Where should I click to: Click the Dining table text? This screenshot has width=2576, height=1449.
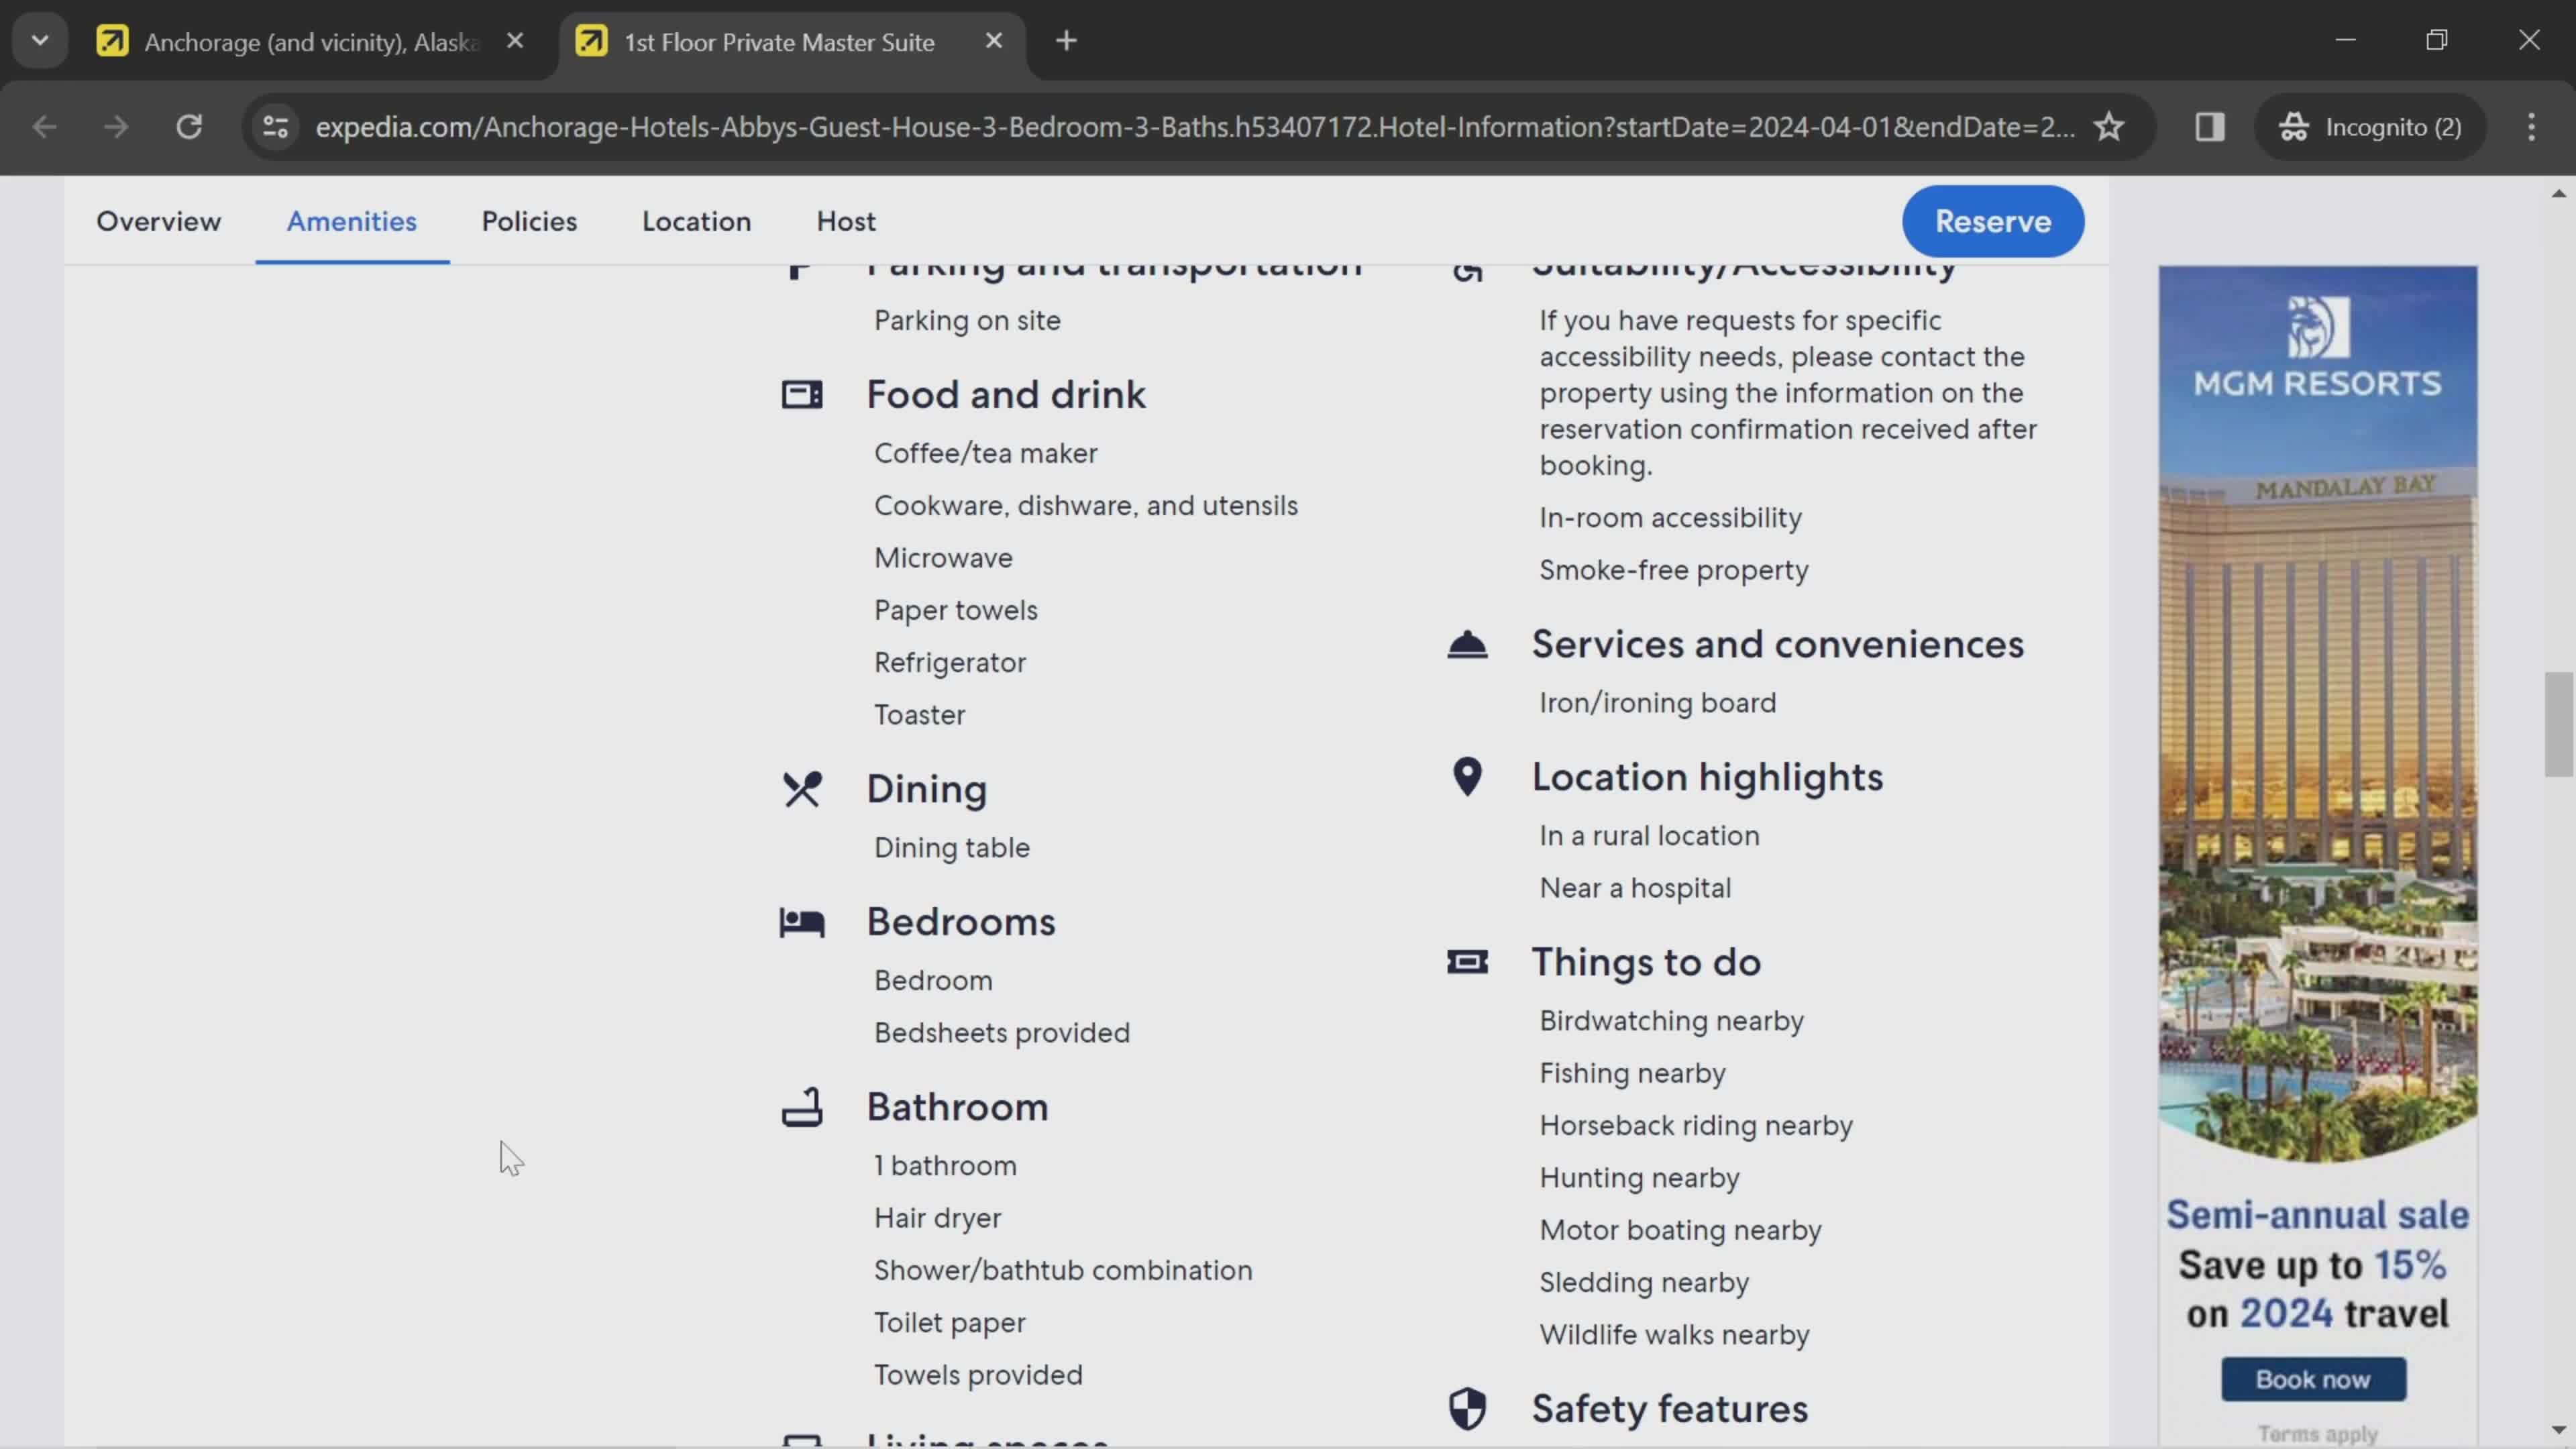(951, 848)
